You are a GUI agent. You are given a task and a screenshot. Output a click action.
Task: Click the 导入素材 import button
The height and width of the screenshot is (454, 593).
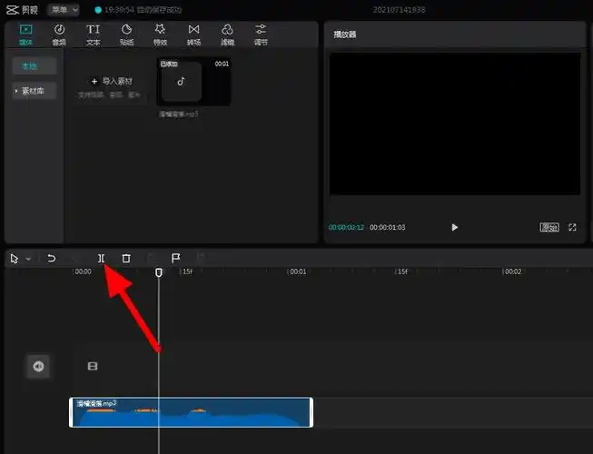pyautogui.click(x=114, y=82)
